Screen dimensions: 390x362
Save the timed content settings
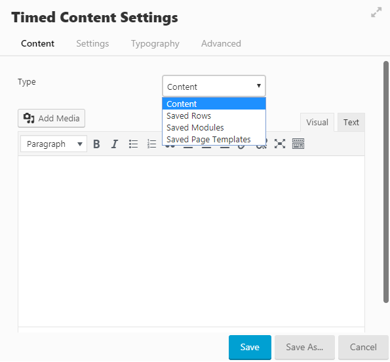250,347
